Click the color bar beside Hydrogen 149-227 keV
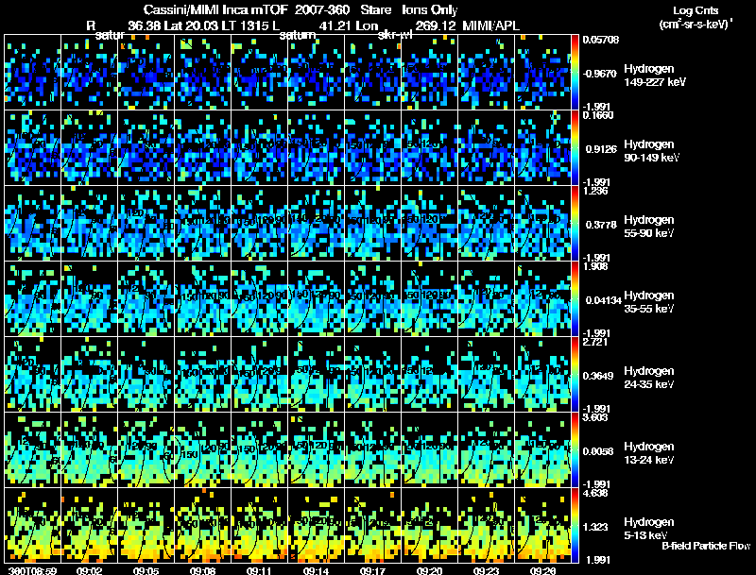Viewport: 756px width, 575px height. click(575, 73)
